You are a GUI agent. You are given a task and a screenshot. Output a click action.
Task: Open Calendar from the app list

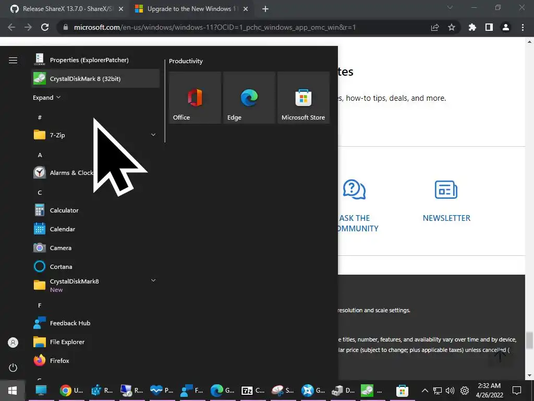coord(95,229)
